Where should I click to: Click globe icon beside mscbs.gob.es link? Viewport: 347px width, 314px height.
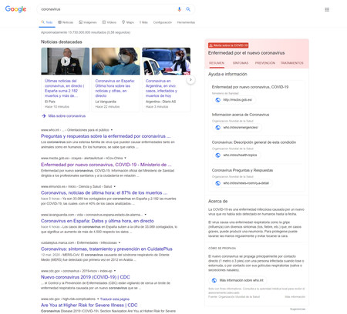[217, 100]
